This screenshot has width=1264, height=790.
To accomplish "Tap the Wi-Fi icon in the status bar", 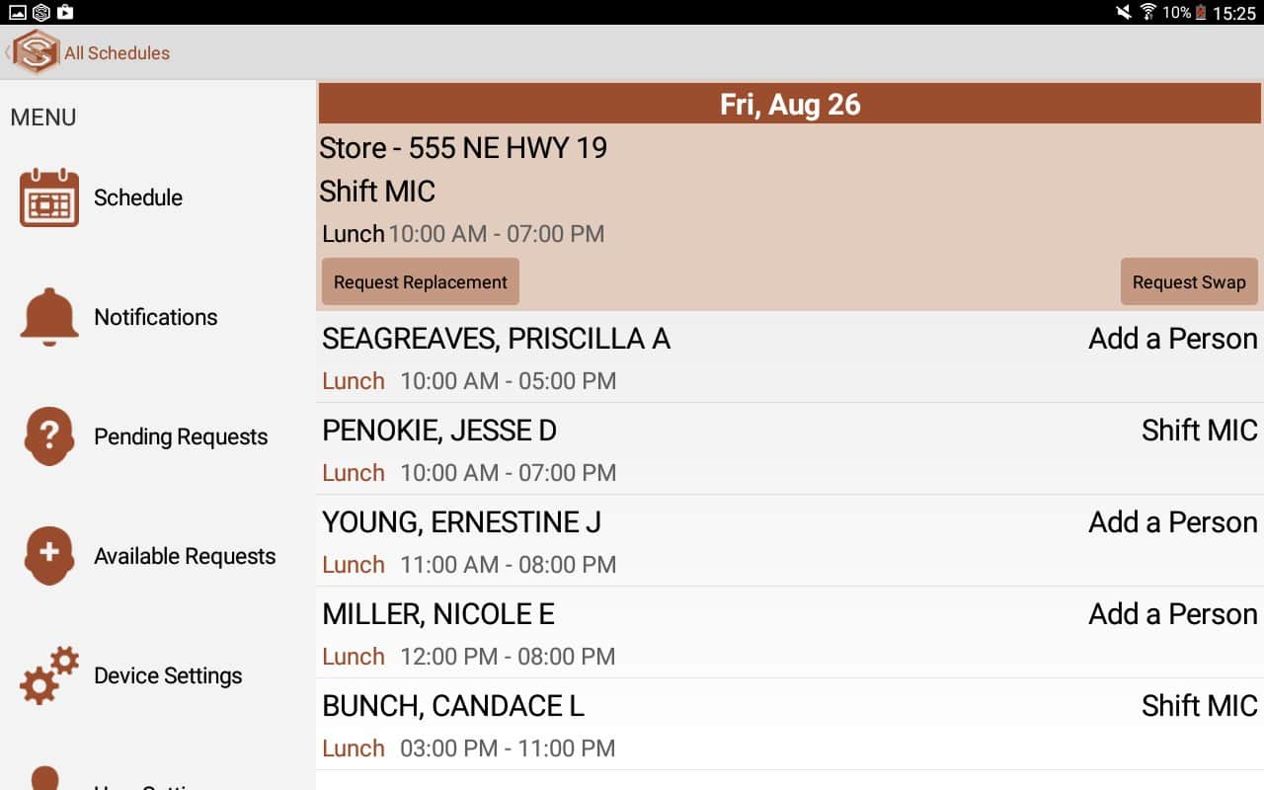I will (1148, 13).
